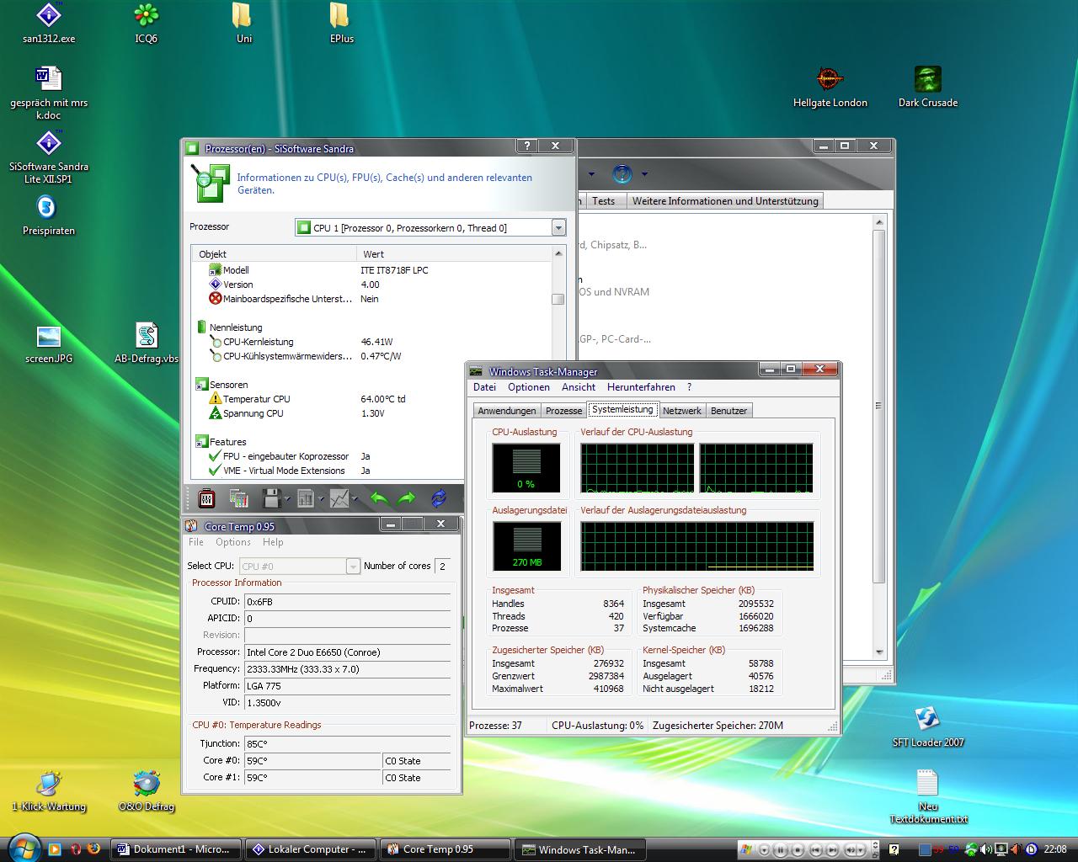Open Help menu in Core Temp
The width and height of the screenshot is (1078, 862).
[273, 542]
